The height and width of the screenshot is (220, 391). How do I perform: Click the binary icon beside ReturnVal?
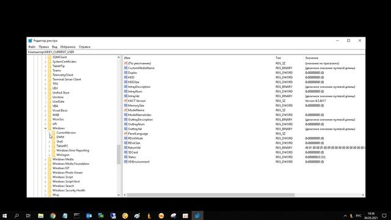(x=126, y=148)
